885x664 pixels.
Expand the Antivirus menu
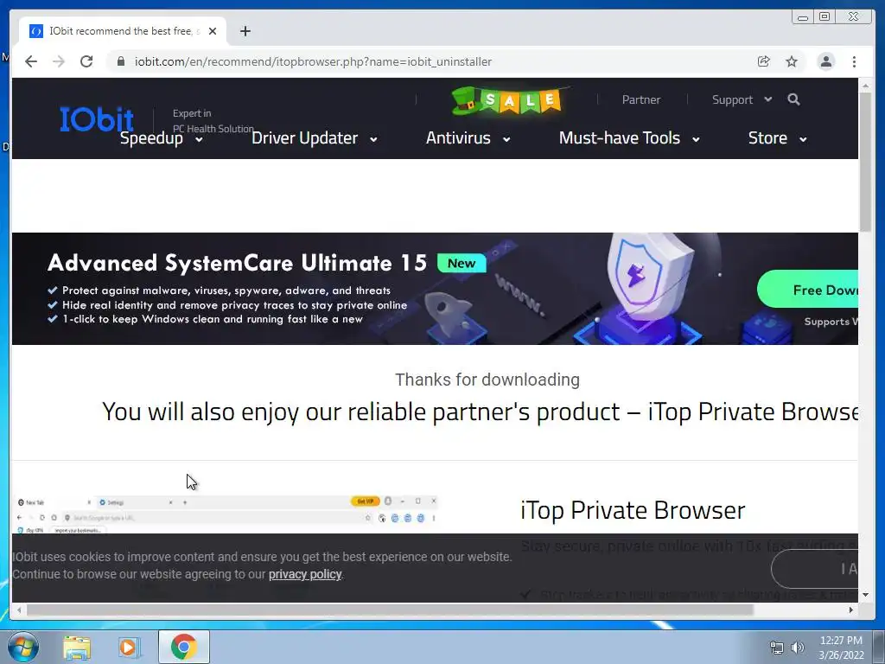pyautogui.click(x=468, y=138)
